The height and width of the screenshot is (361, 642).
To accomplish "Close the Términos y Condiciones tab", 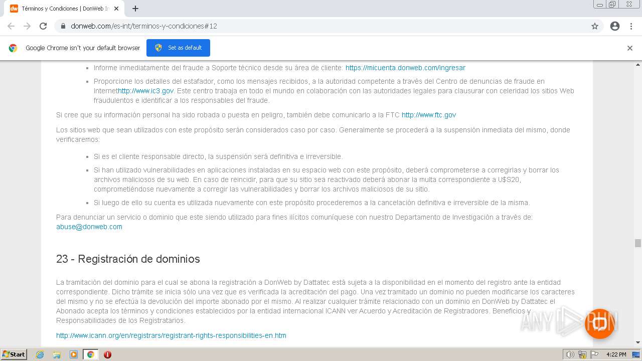I will tap(116, 9).
